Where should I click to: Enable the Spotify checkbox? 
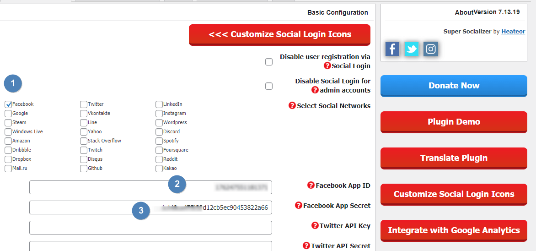tap(159, 141)
